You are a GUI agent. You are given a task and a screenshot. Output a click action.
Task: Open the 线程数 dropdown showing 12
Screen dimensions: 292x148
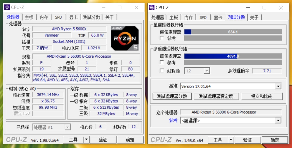pyautogui.click(x=197, y=71)
